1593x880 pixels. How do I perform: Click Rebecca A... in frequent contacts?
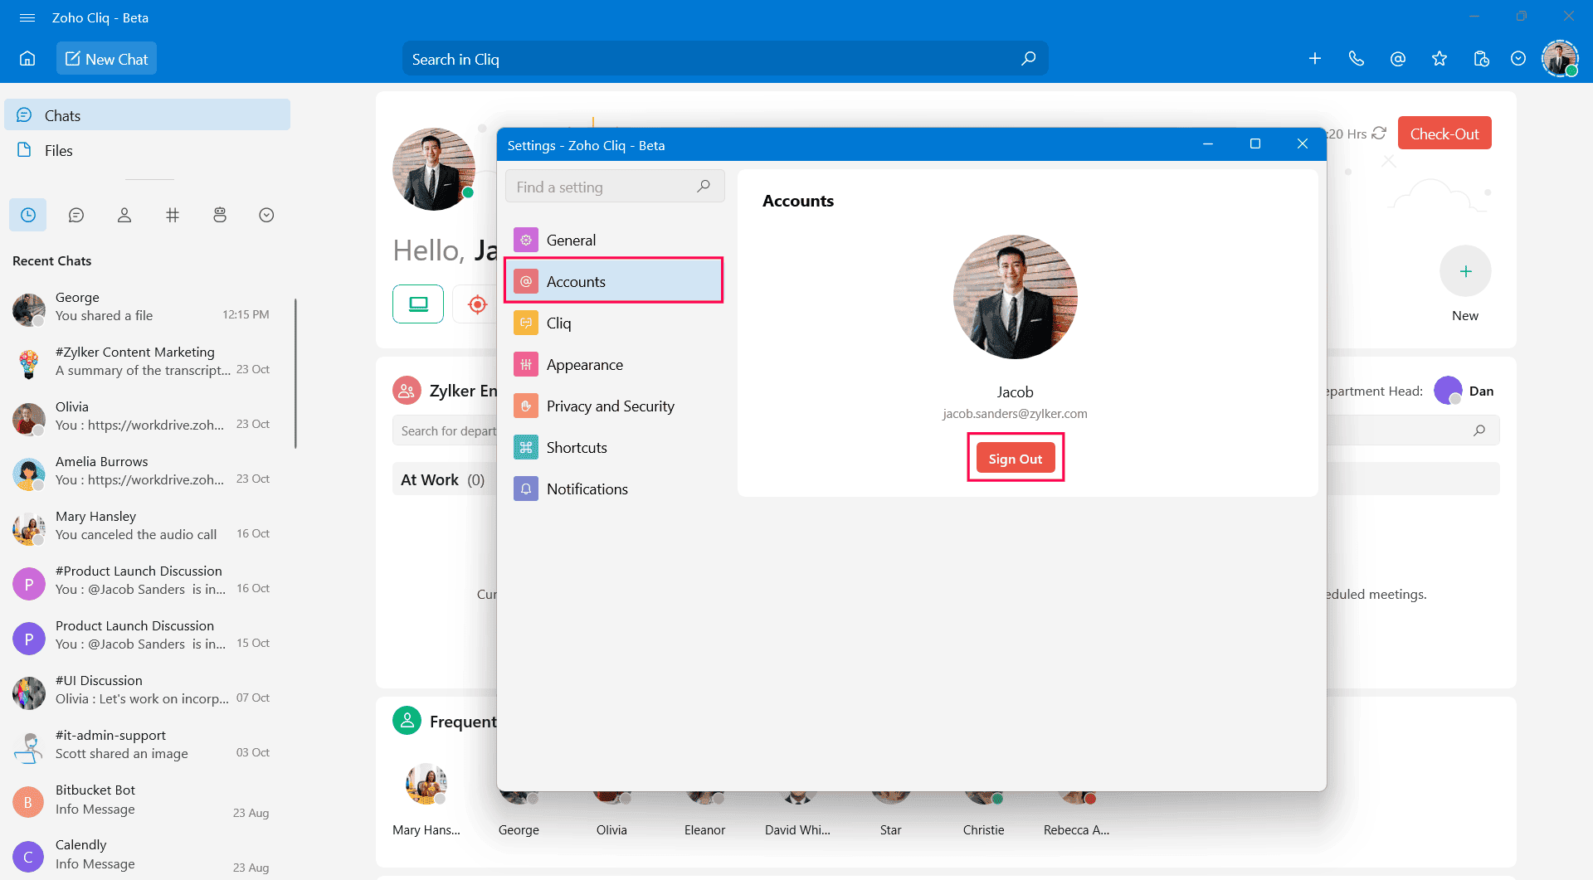[x=1076, y=813]
